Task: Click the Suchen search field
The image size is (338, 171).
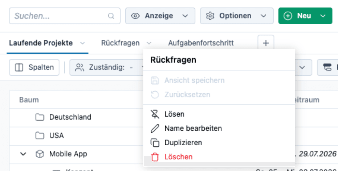Action: pyautogui.click(x=65, y=16)
